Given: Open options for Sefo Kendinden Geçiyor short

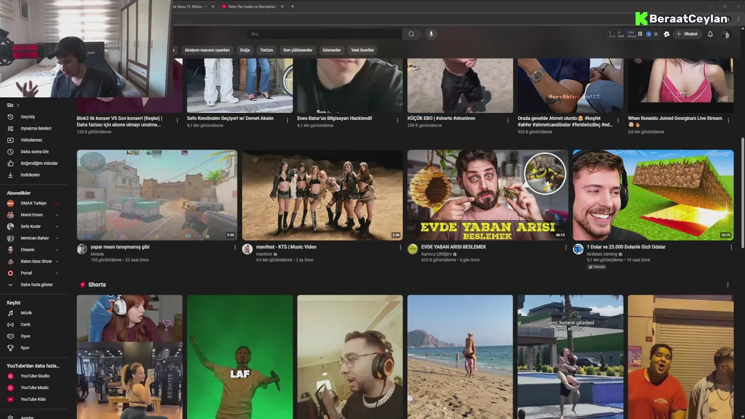Looking at the screenshot, I should click(287, 120).
